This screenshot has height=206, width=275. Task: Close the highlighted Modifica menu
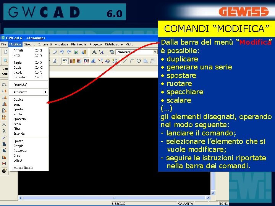15,44
